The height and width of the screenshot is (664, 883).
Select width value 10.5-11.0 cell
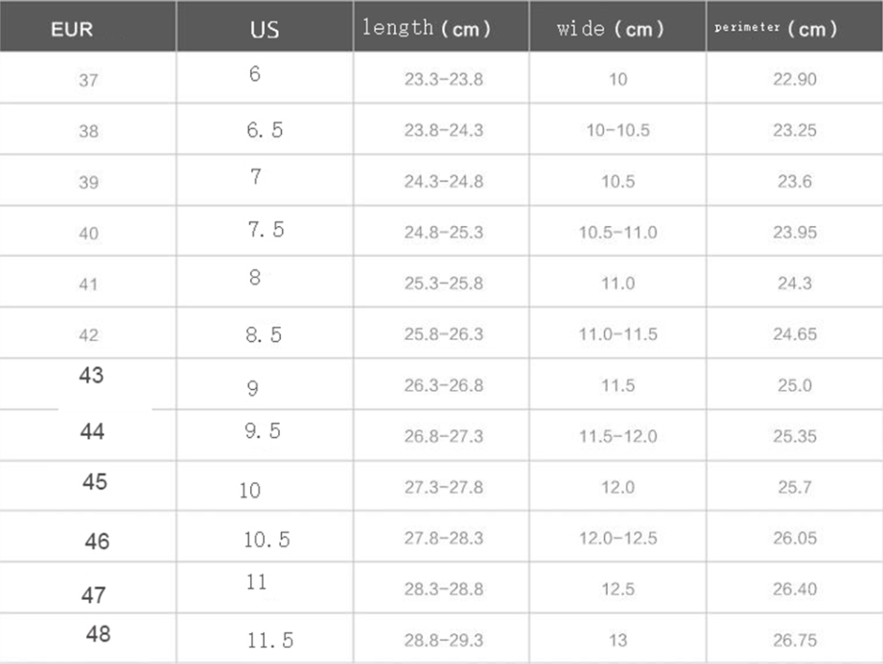click(617, 233)
